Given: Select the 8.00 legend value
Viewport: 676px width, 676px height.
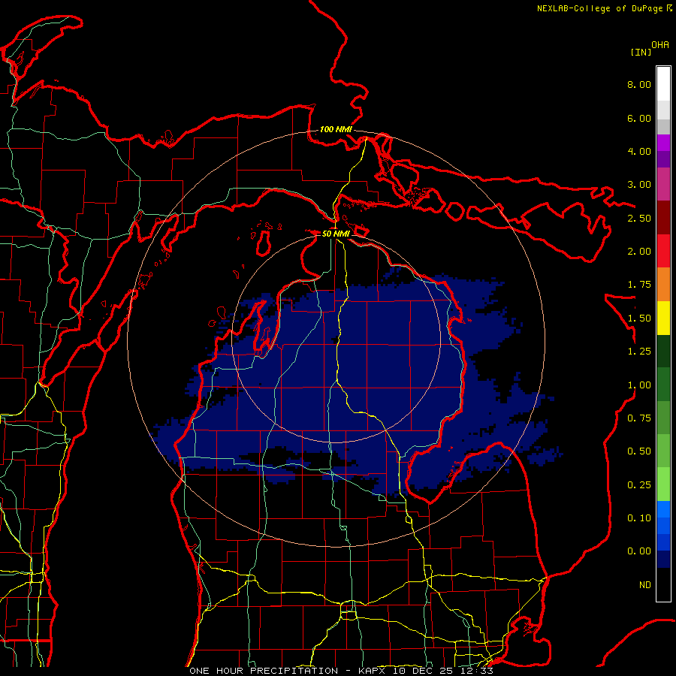Looking at the screenshot, I should (x=639, y=84).
